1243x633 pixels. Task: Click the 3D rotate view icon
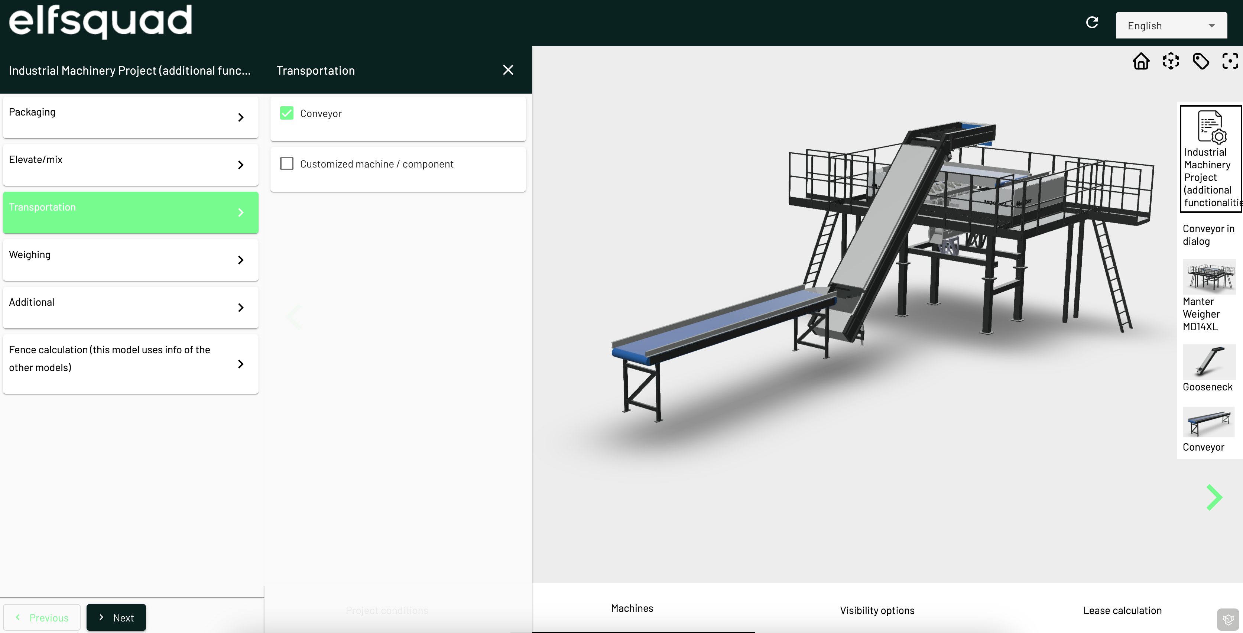(x=1171, y=61)
